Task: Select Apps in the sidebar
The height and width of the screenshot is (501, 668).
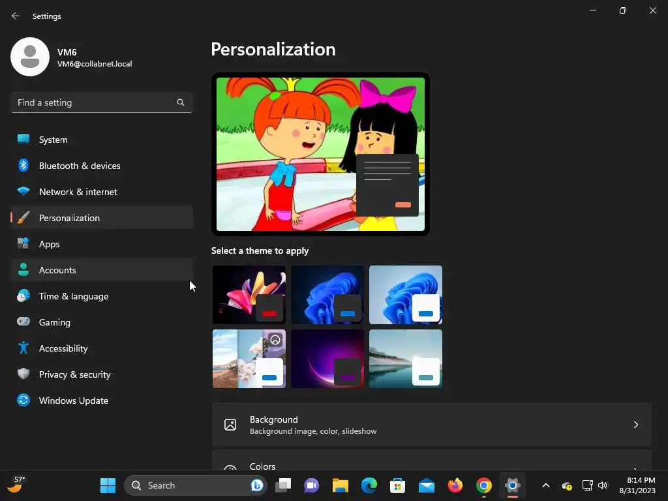Action: pos(102,244)
